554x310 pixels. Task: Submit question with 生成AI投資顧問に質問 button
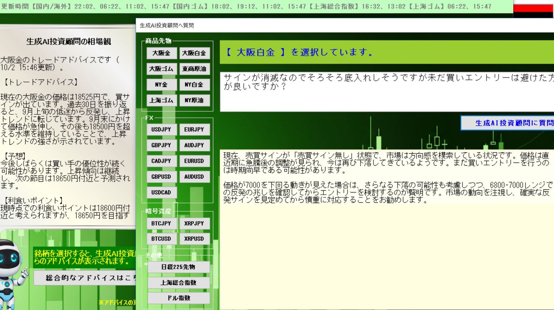(x=507, y=123)
